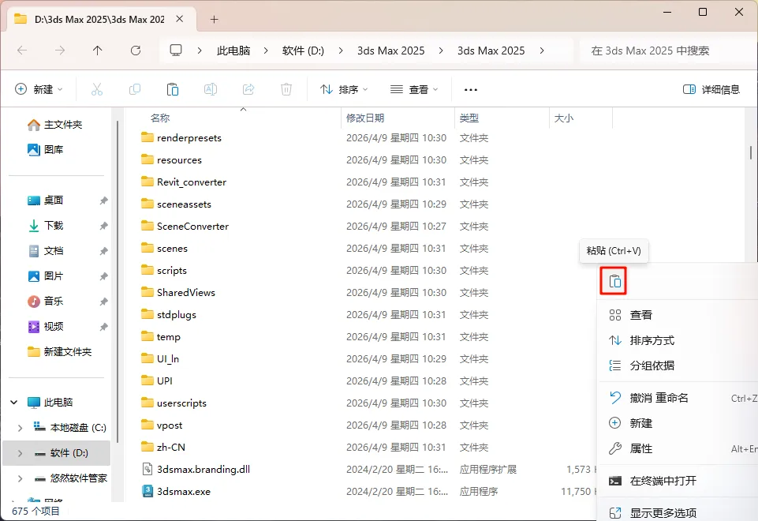758x521 pixels.
Task: Click the Share icon in toolbar
Action: coord(248,89)
